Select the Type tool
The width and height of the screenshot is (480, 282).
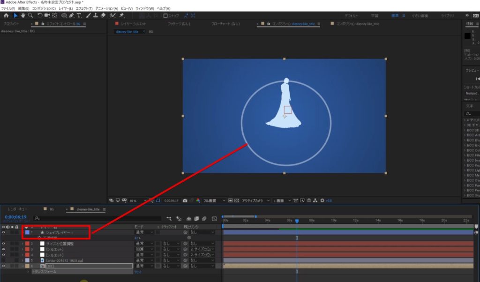pyautogui.click(x=79, y=15)
